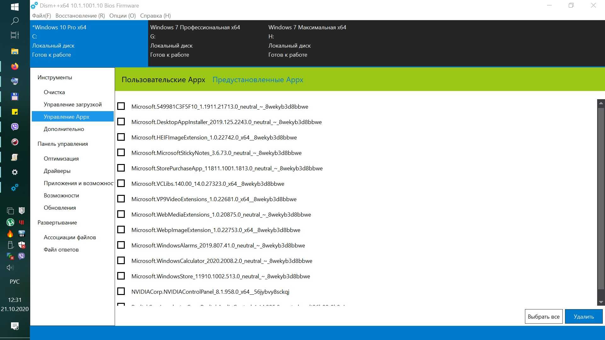
Task: Open the Опции (O) menu
Action: pyautogui.click(x=122, y=16)
